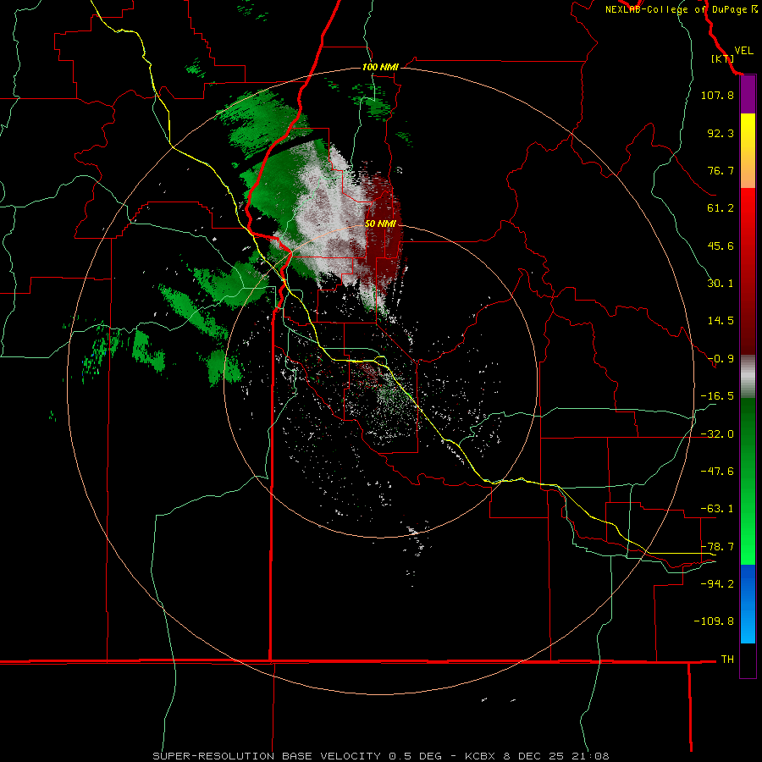Click the 61.2 legend value
Viewport: 762px width, 762px height.
(x=721, y=208)
